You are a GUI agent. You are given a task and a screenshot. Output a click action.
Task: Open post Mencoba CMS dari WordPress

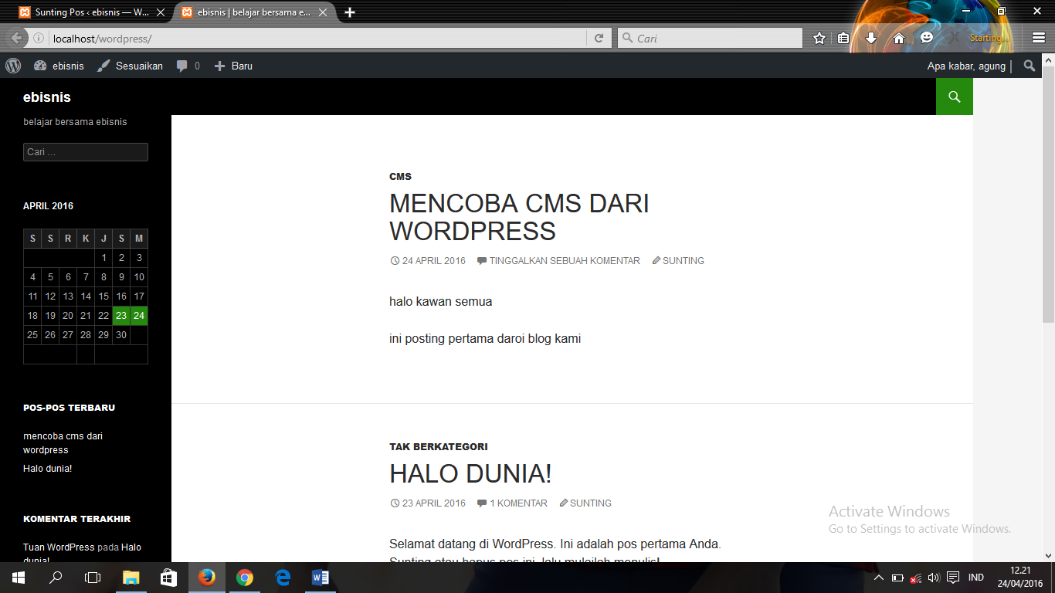pos(519,217)
